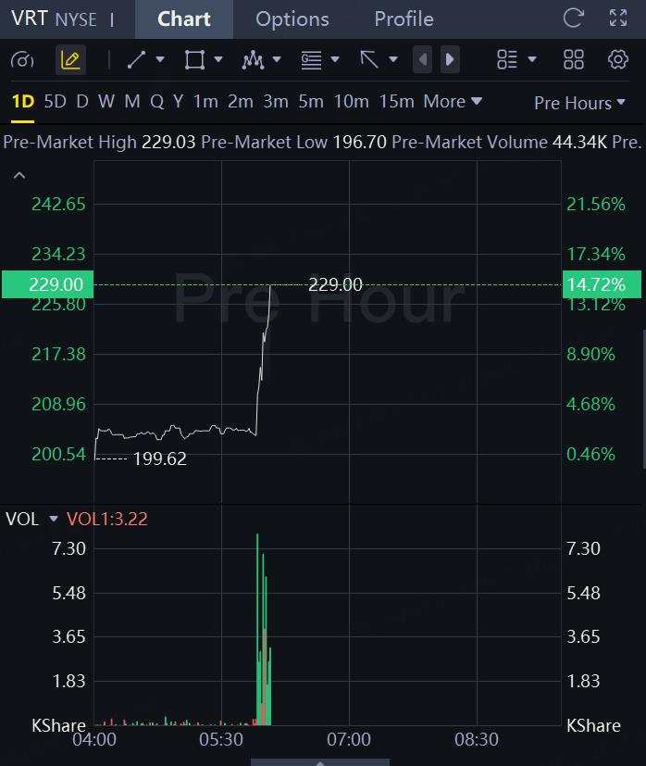646x766 pixels.
Task: Expand the Pre Hours dropdown
Action: click(x=579, y=103)
